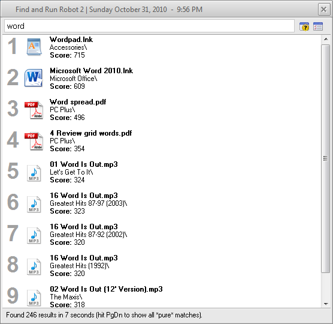
Task: Close the Find and Run Robot window
Action: coord(323,10)
